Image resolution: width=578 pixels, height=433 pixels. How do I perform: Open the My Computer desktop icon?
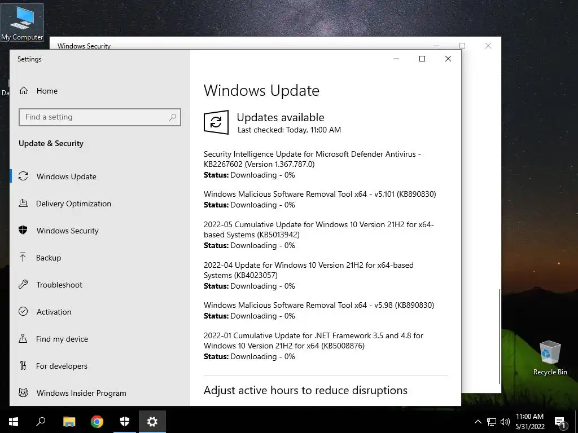pos(22,23)
